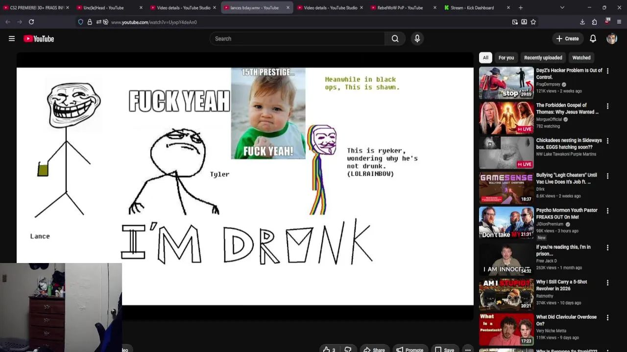The image size is (627, 352).
Task: Open options for Bullying Legit Cheaters video
Action: click(x=607, y=176)
